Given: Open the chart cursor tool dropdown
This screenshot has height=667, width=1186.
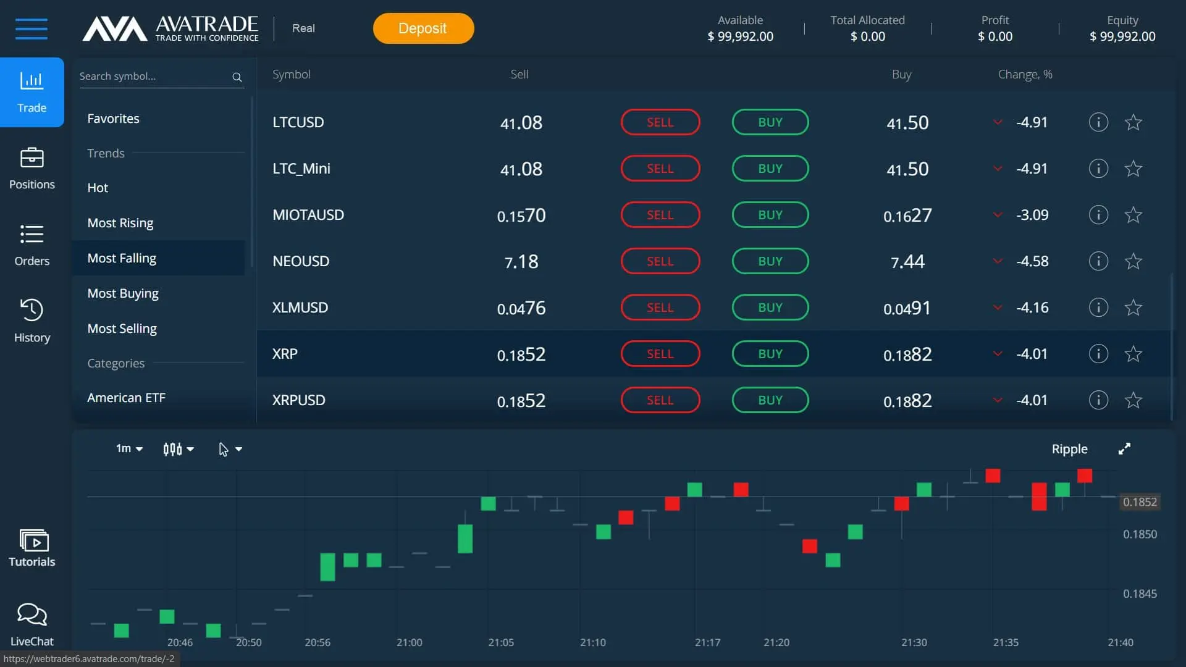Looking at the screenshot, I should point(230,449).
